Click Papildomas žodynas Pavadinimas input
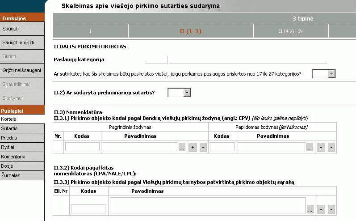 pos(271,147)
